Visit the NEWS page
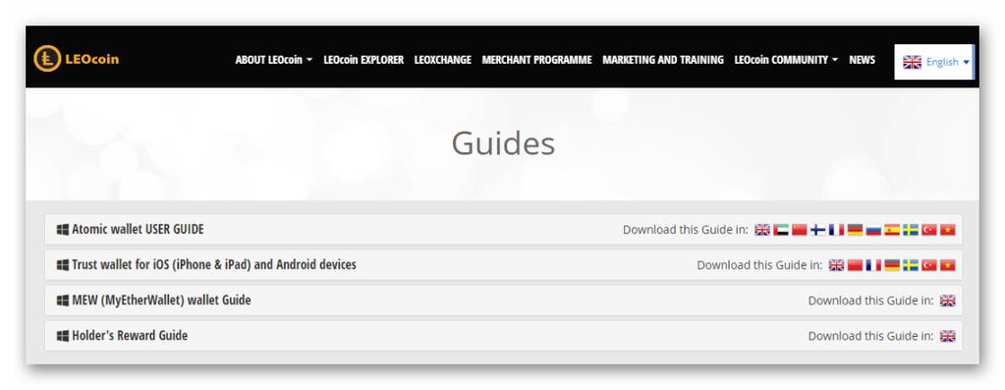The image size is (1005, 390). click(863, 60)
